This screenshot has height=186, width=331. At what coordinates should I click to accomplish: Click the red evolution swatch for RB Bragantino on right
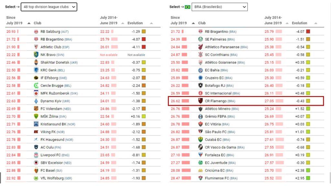(x=308, y=32)
